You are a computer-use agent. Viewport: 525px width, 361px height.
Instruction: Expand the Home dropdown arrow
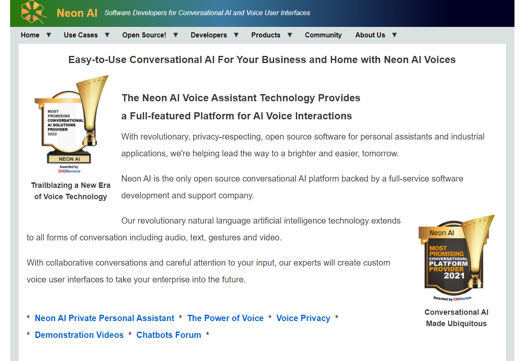[x=49, y=35]
